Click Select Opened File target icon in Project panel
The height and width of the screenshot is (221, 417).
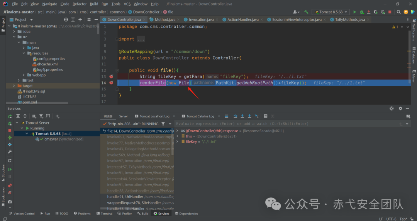pos(66,20)
